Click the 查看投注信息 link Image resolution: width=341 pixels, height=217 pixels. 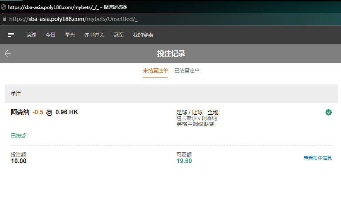tap(317, 158)
